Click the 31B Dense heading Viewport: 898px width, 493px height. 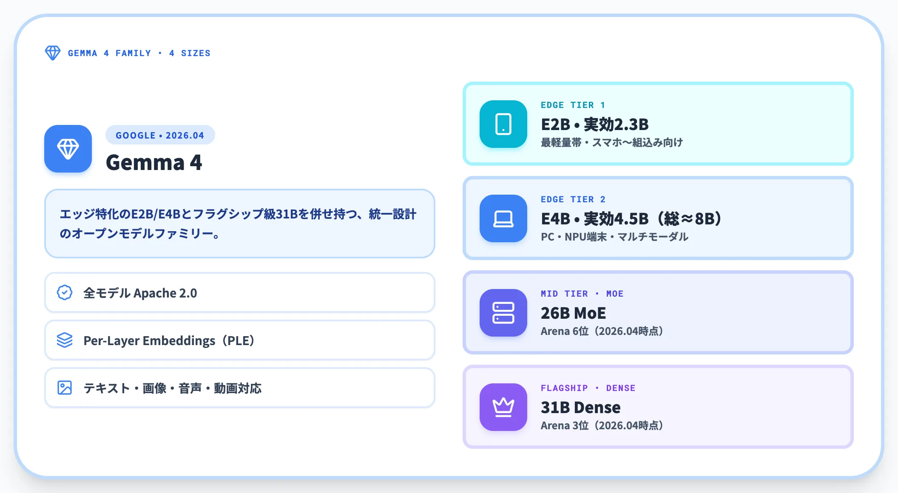581,408
